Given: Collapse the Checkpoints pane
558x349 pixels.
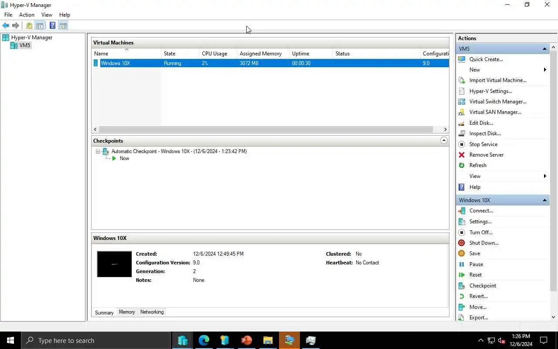Looking at the screenshot, I should tap(444, 140).
